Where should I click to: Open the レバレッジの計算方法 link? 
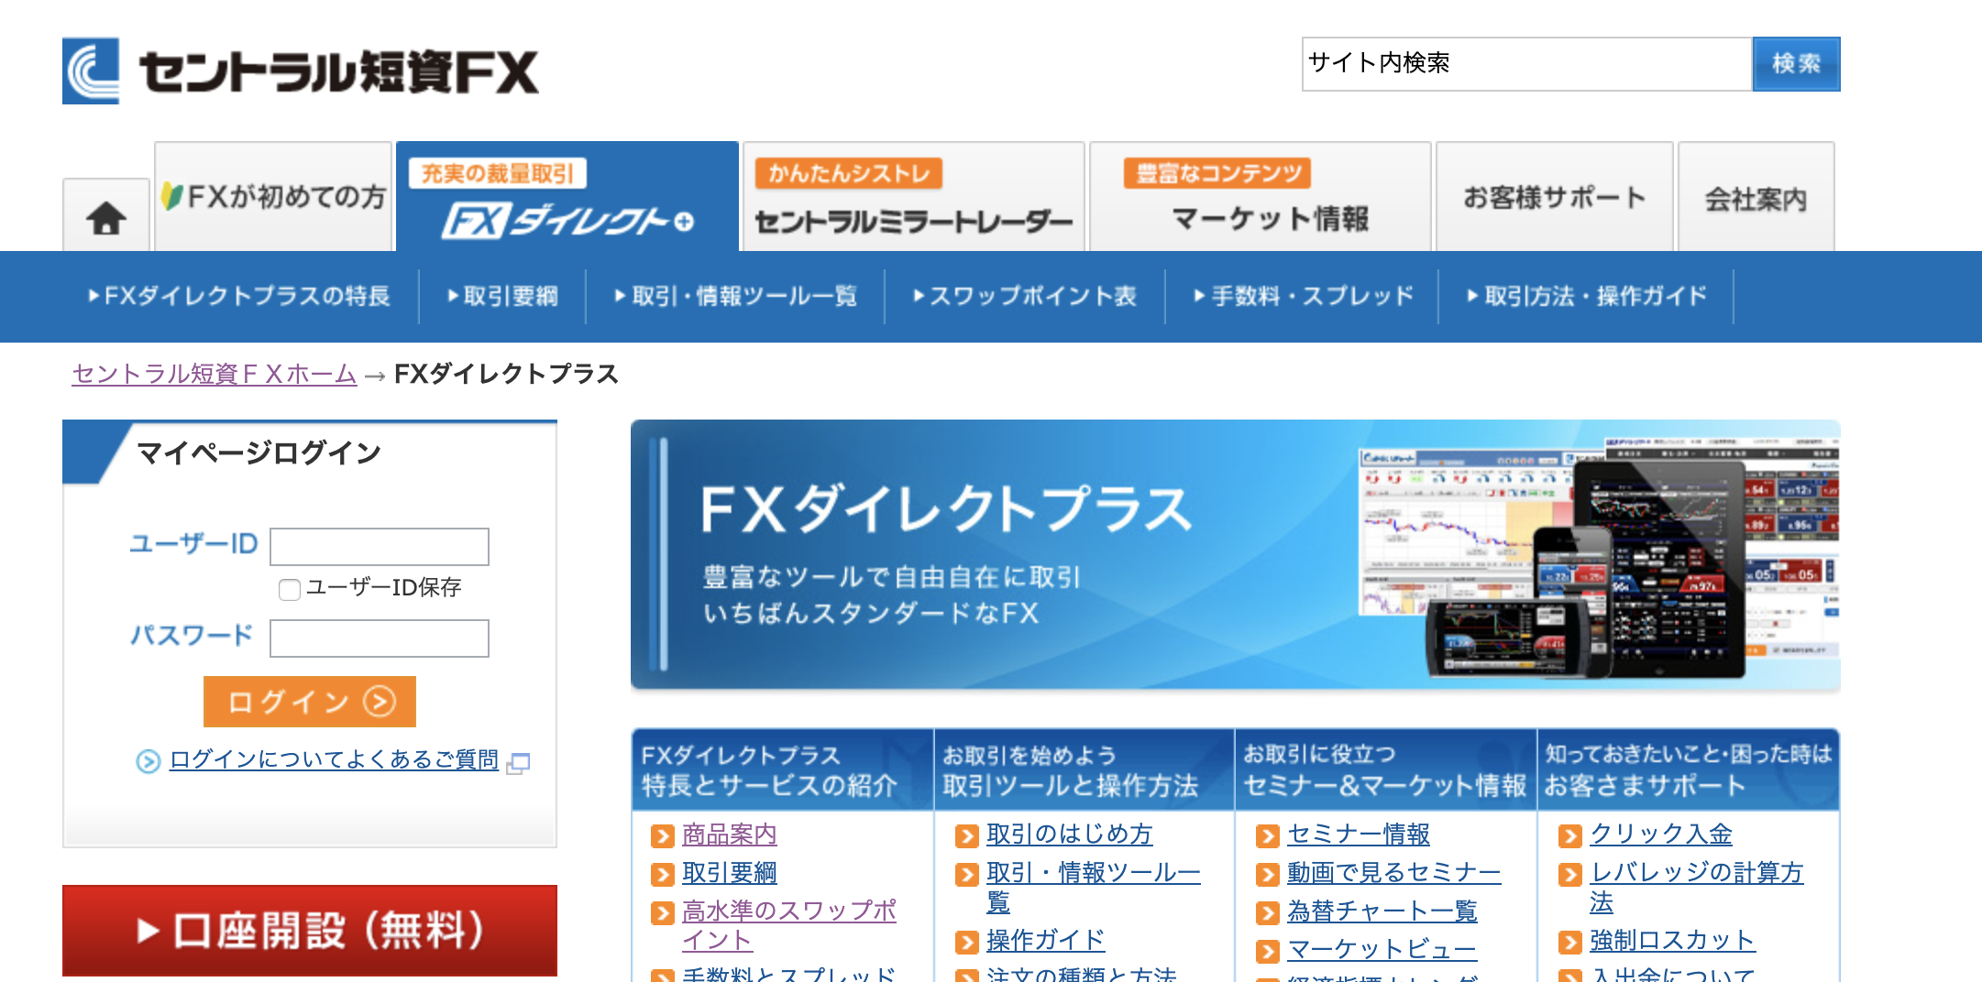click(x=1696, y=888)
